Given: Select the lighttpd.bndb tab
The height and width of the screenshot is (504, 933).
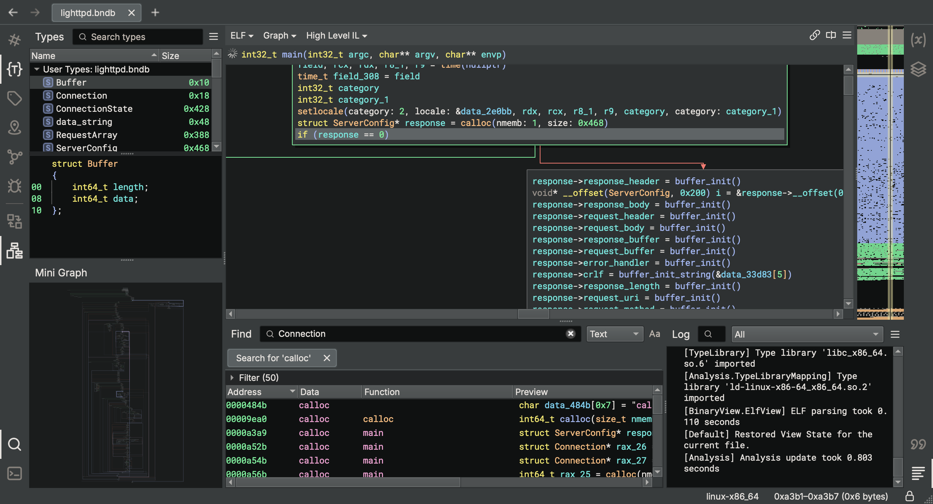Looking at the screenshot, I should (x=88, y=13).
